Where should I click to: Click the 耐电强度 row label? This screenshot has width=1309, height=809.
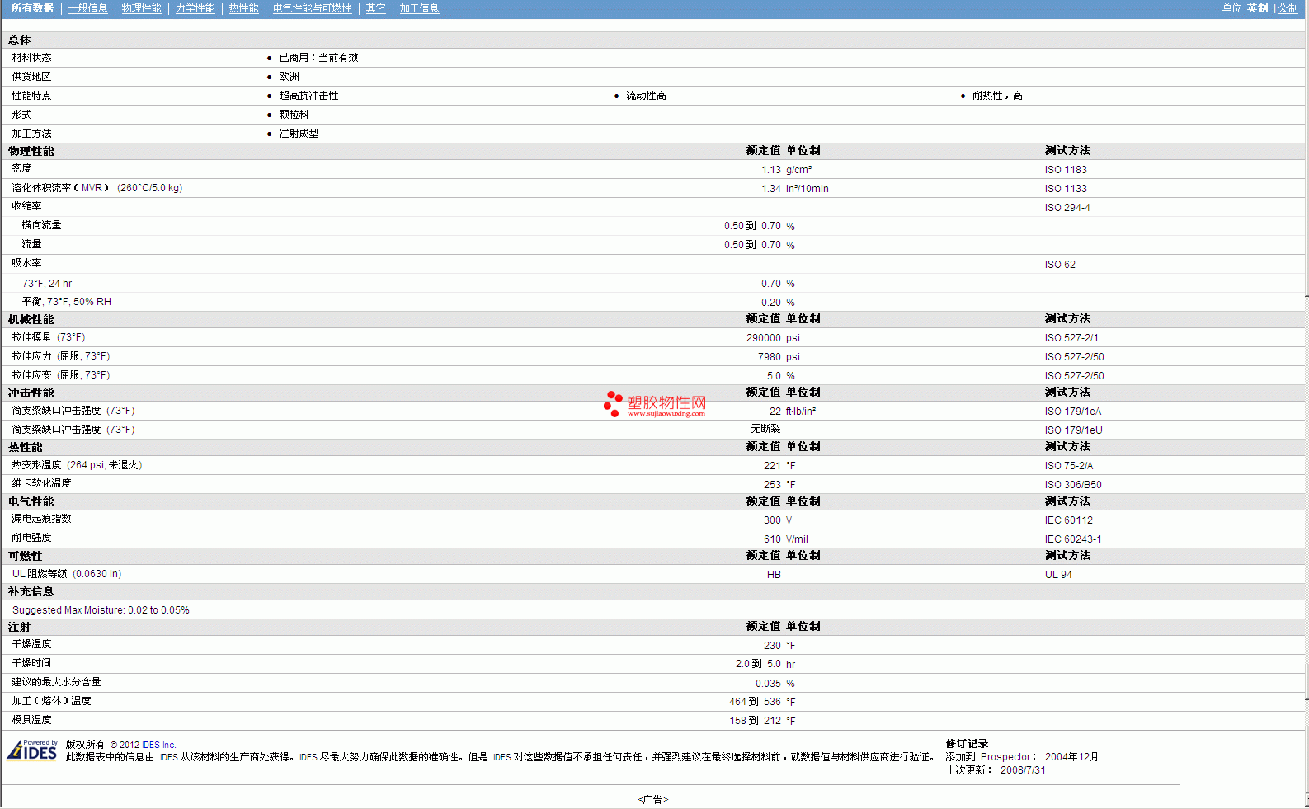tap(31, 538)
